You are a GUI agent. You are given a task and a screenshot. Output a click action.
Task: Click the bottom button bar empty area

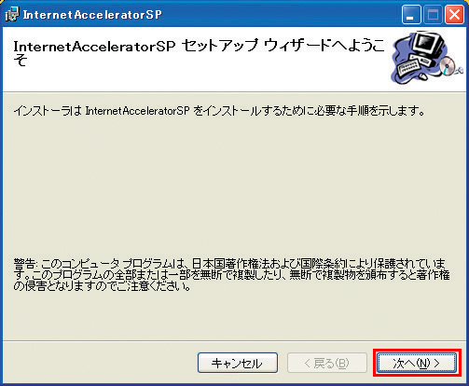(x=100, y=363)
